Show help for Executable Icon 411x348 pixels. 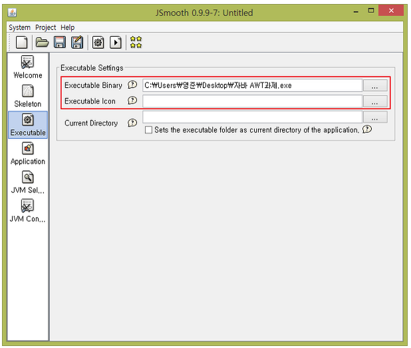(x=132, y=100)
